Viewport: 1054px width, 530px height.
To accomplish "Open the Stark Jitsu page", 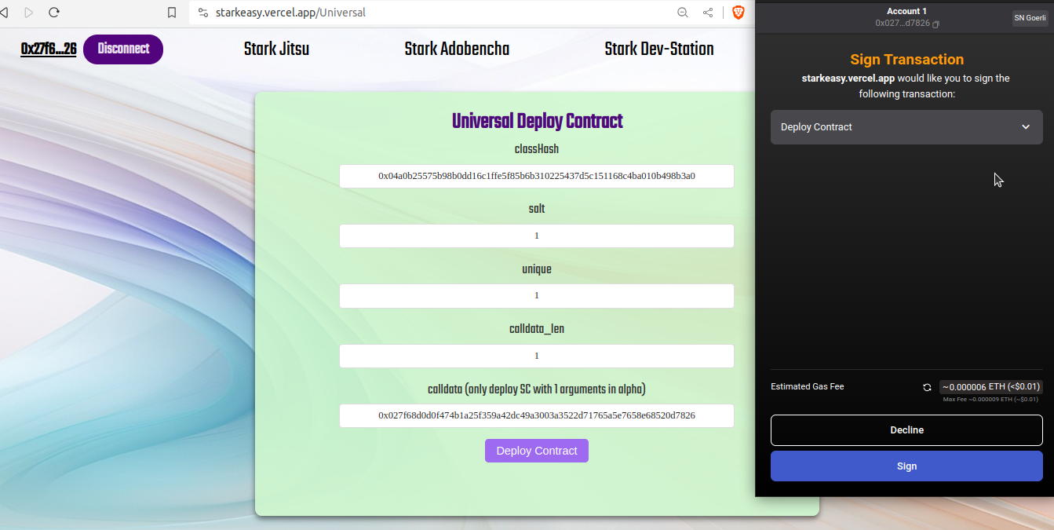I will click(x=276, y=49).
